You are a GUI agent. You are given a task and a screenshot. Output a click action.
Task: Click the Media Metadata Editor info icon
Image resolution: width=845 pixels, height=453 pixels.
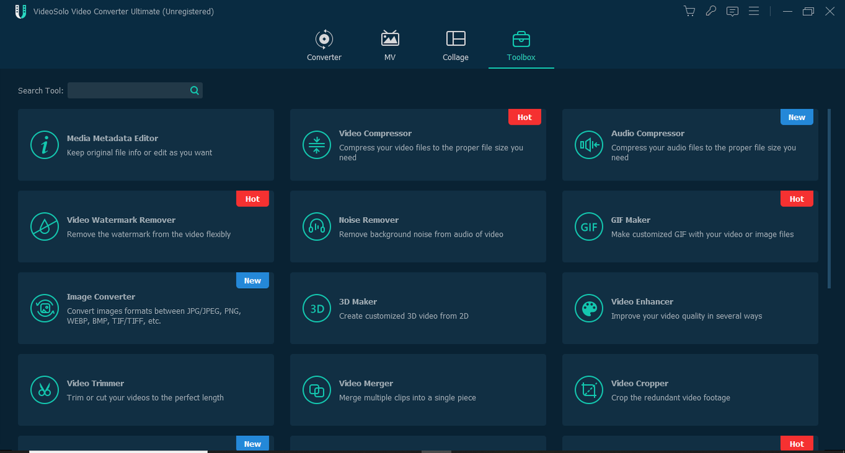[45, 145]
